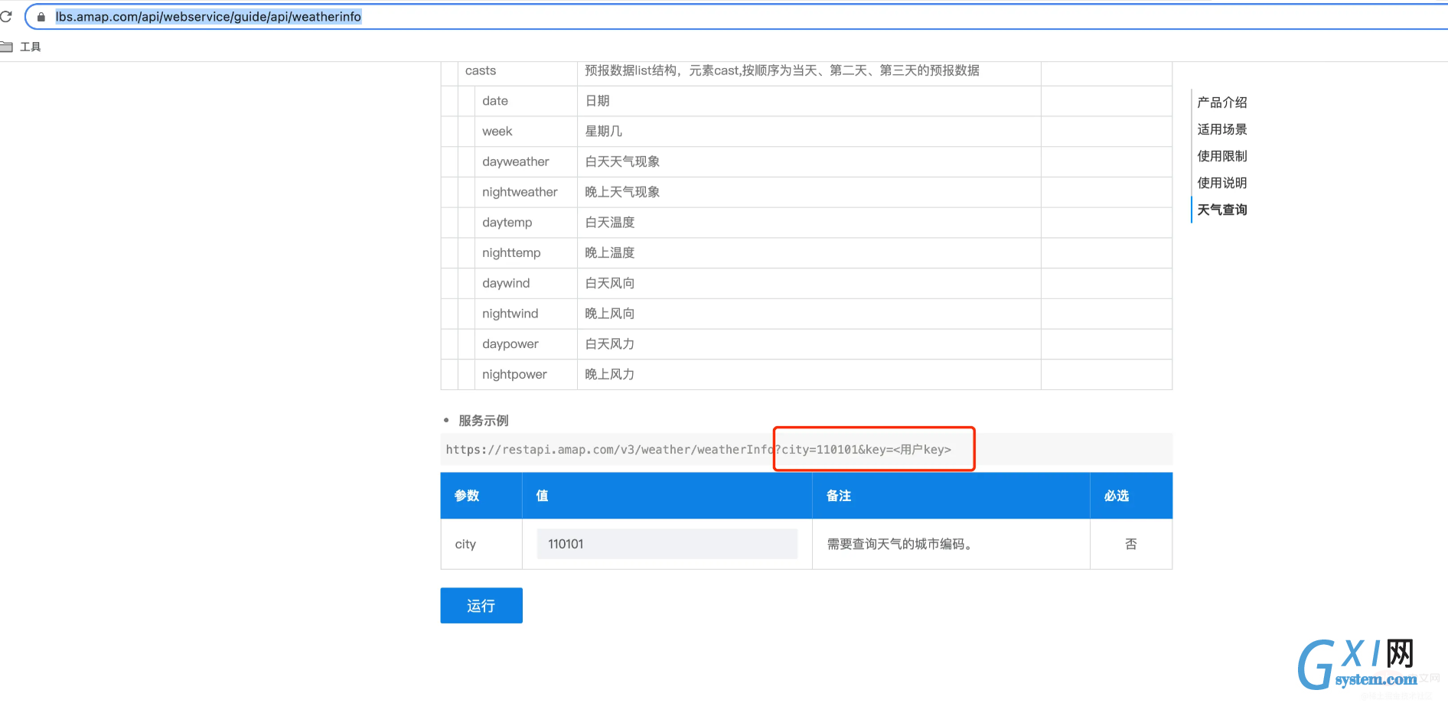Select the nightweather parameter cell
The height and width of the screenshot is (703, 1448).
click(526, 192)
